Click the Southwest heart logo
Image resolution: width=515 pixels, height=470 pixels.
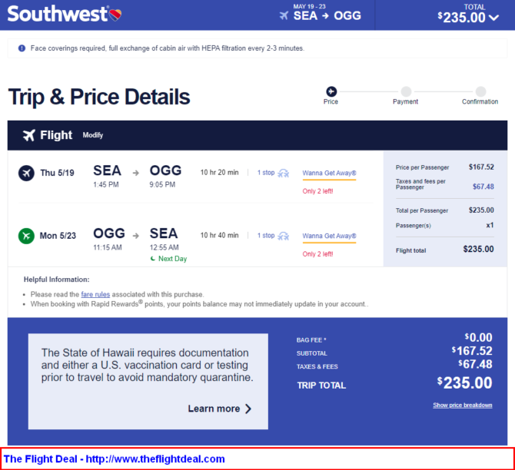pyautogui.click(x=115, y=15)
